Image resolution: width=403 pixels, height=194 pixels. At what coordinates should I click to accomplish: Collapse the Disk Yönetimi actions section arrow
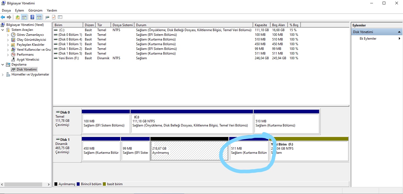point(399,32)
